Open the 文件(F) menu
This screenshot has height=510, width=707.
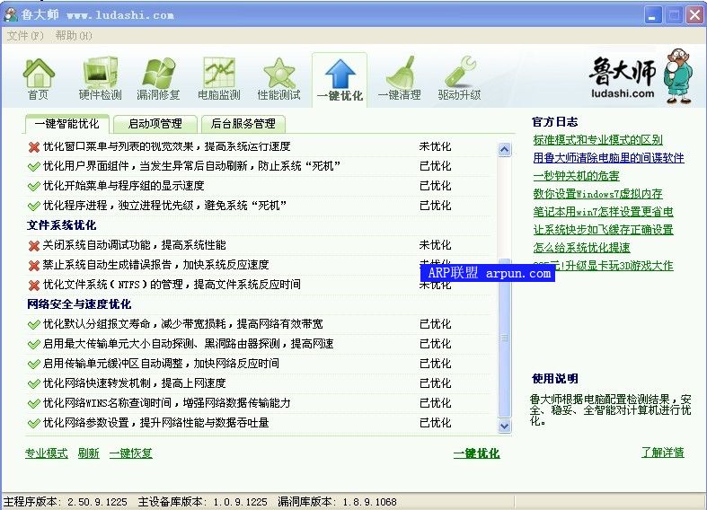25,36
